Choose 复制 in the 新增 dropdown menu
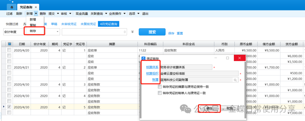Viewport: 305px width, 121px height. 33,25
